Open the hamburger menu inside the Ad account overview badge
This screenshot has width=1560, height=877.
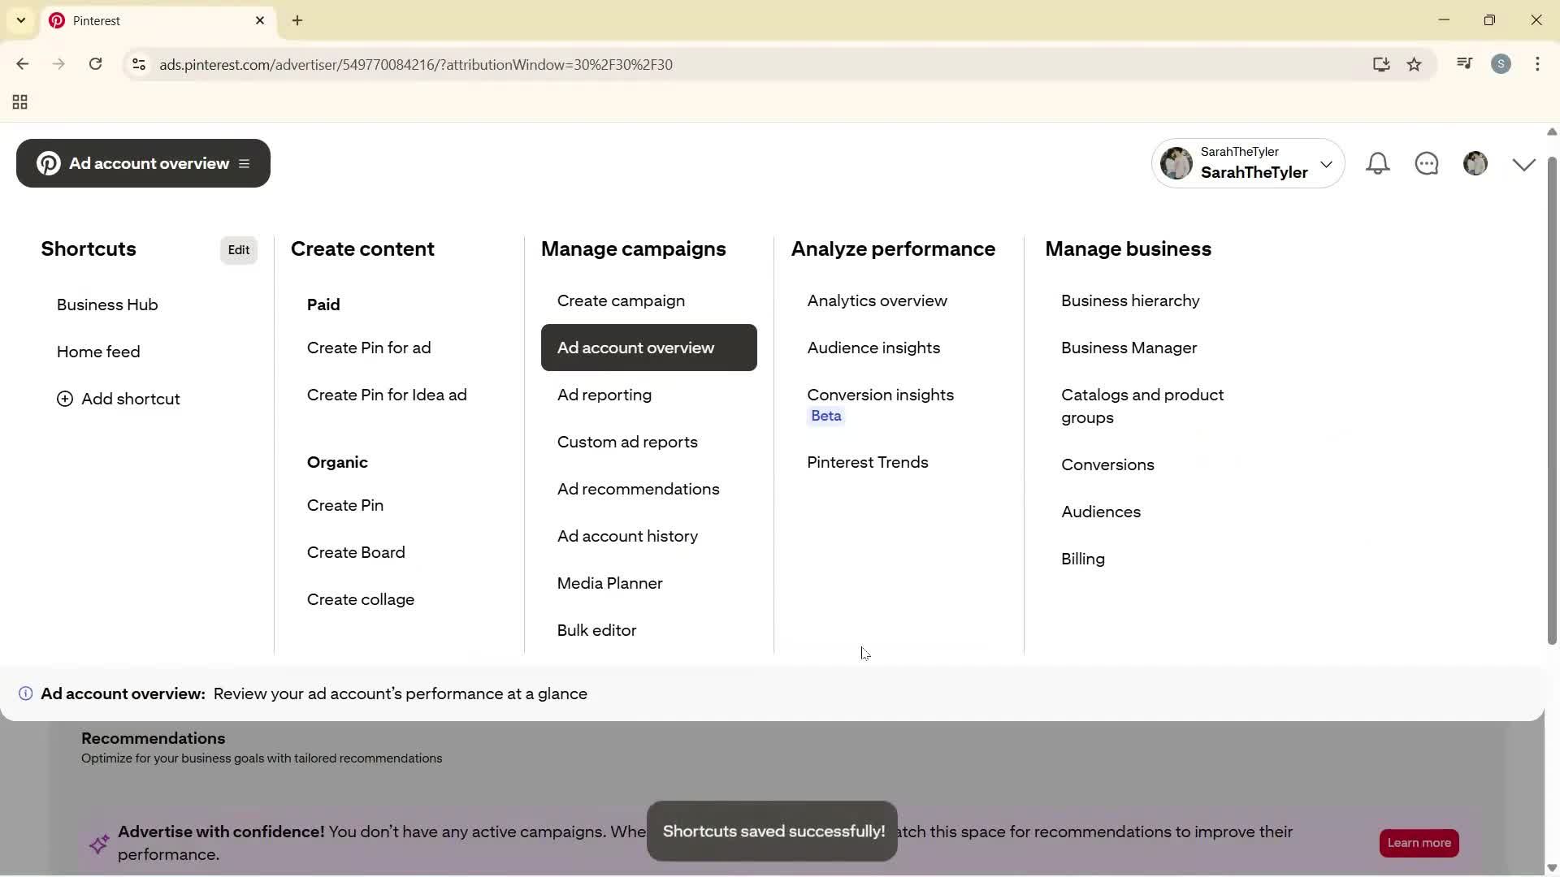(244, 163)
